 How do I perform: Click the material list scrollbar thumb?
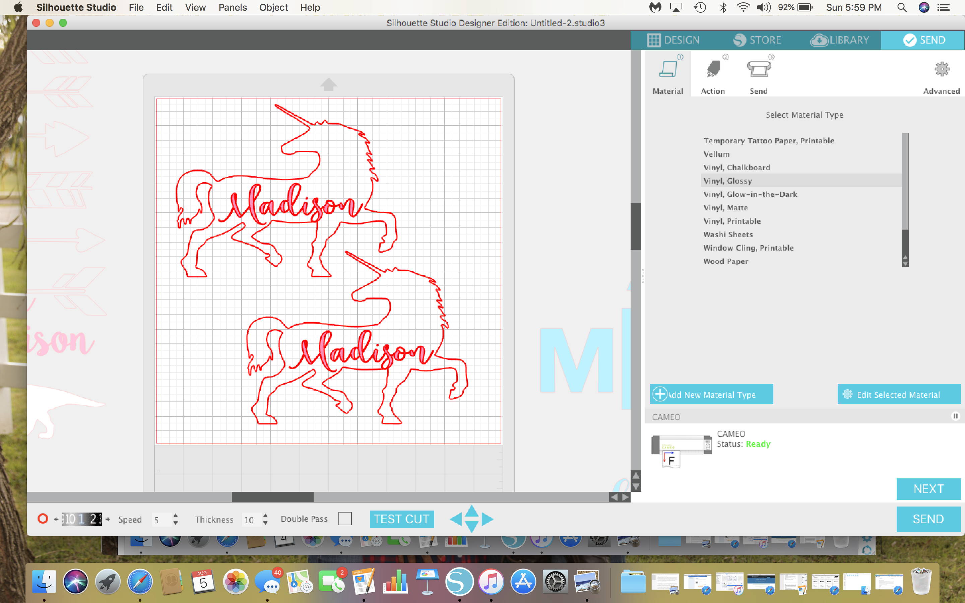pyautogui.click(x=905, y=242)
